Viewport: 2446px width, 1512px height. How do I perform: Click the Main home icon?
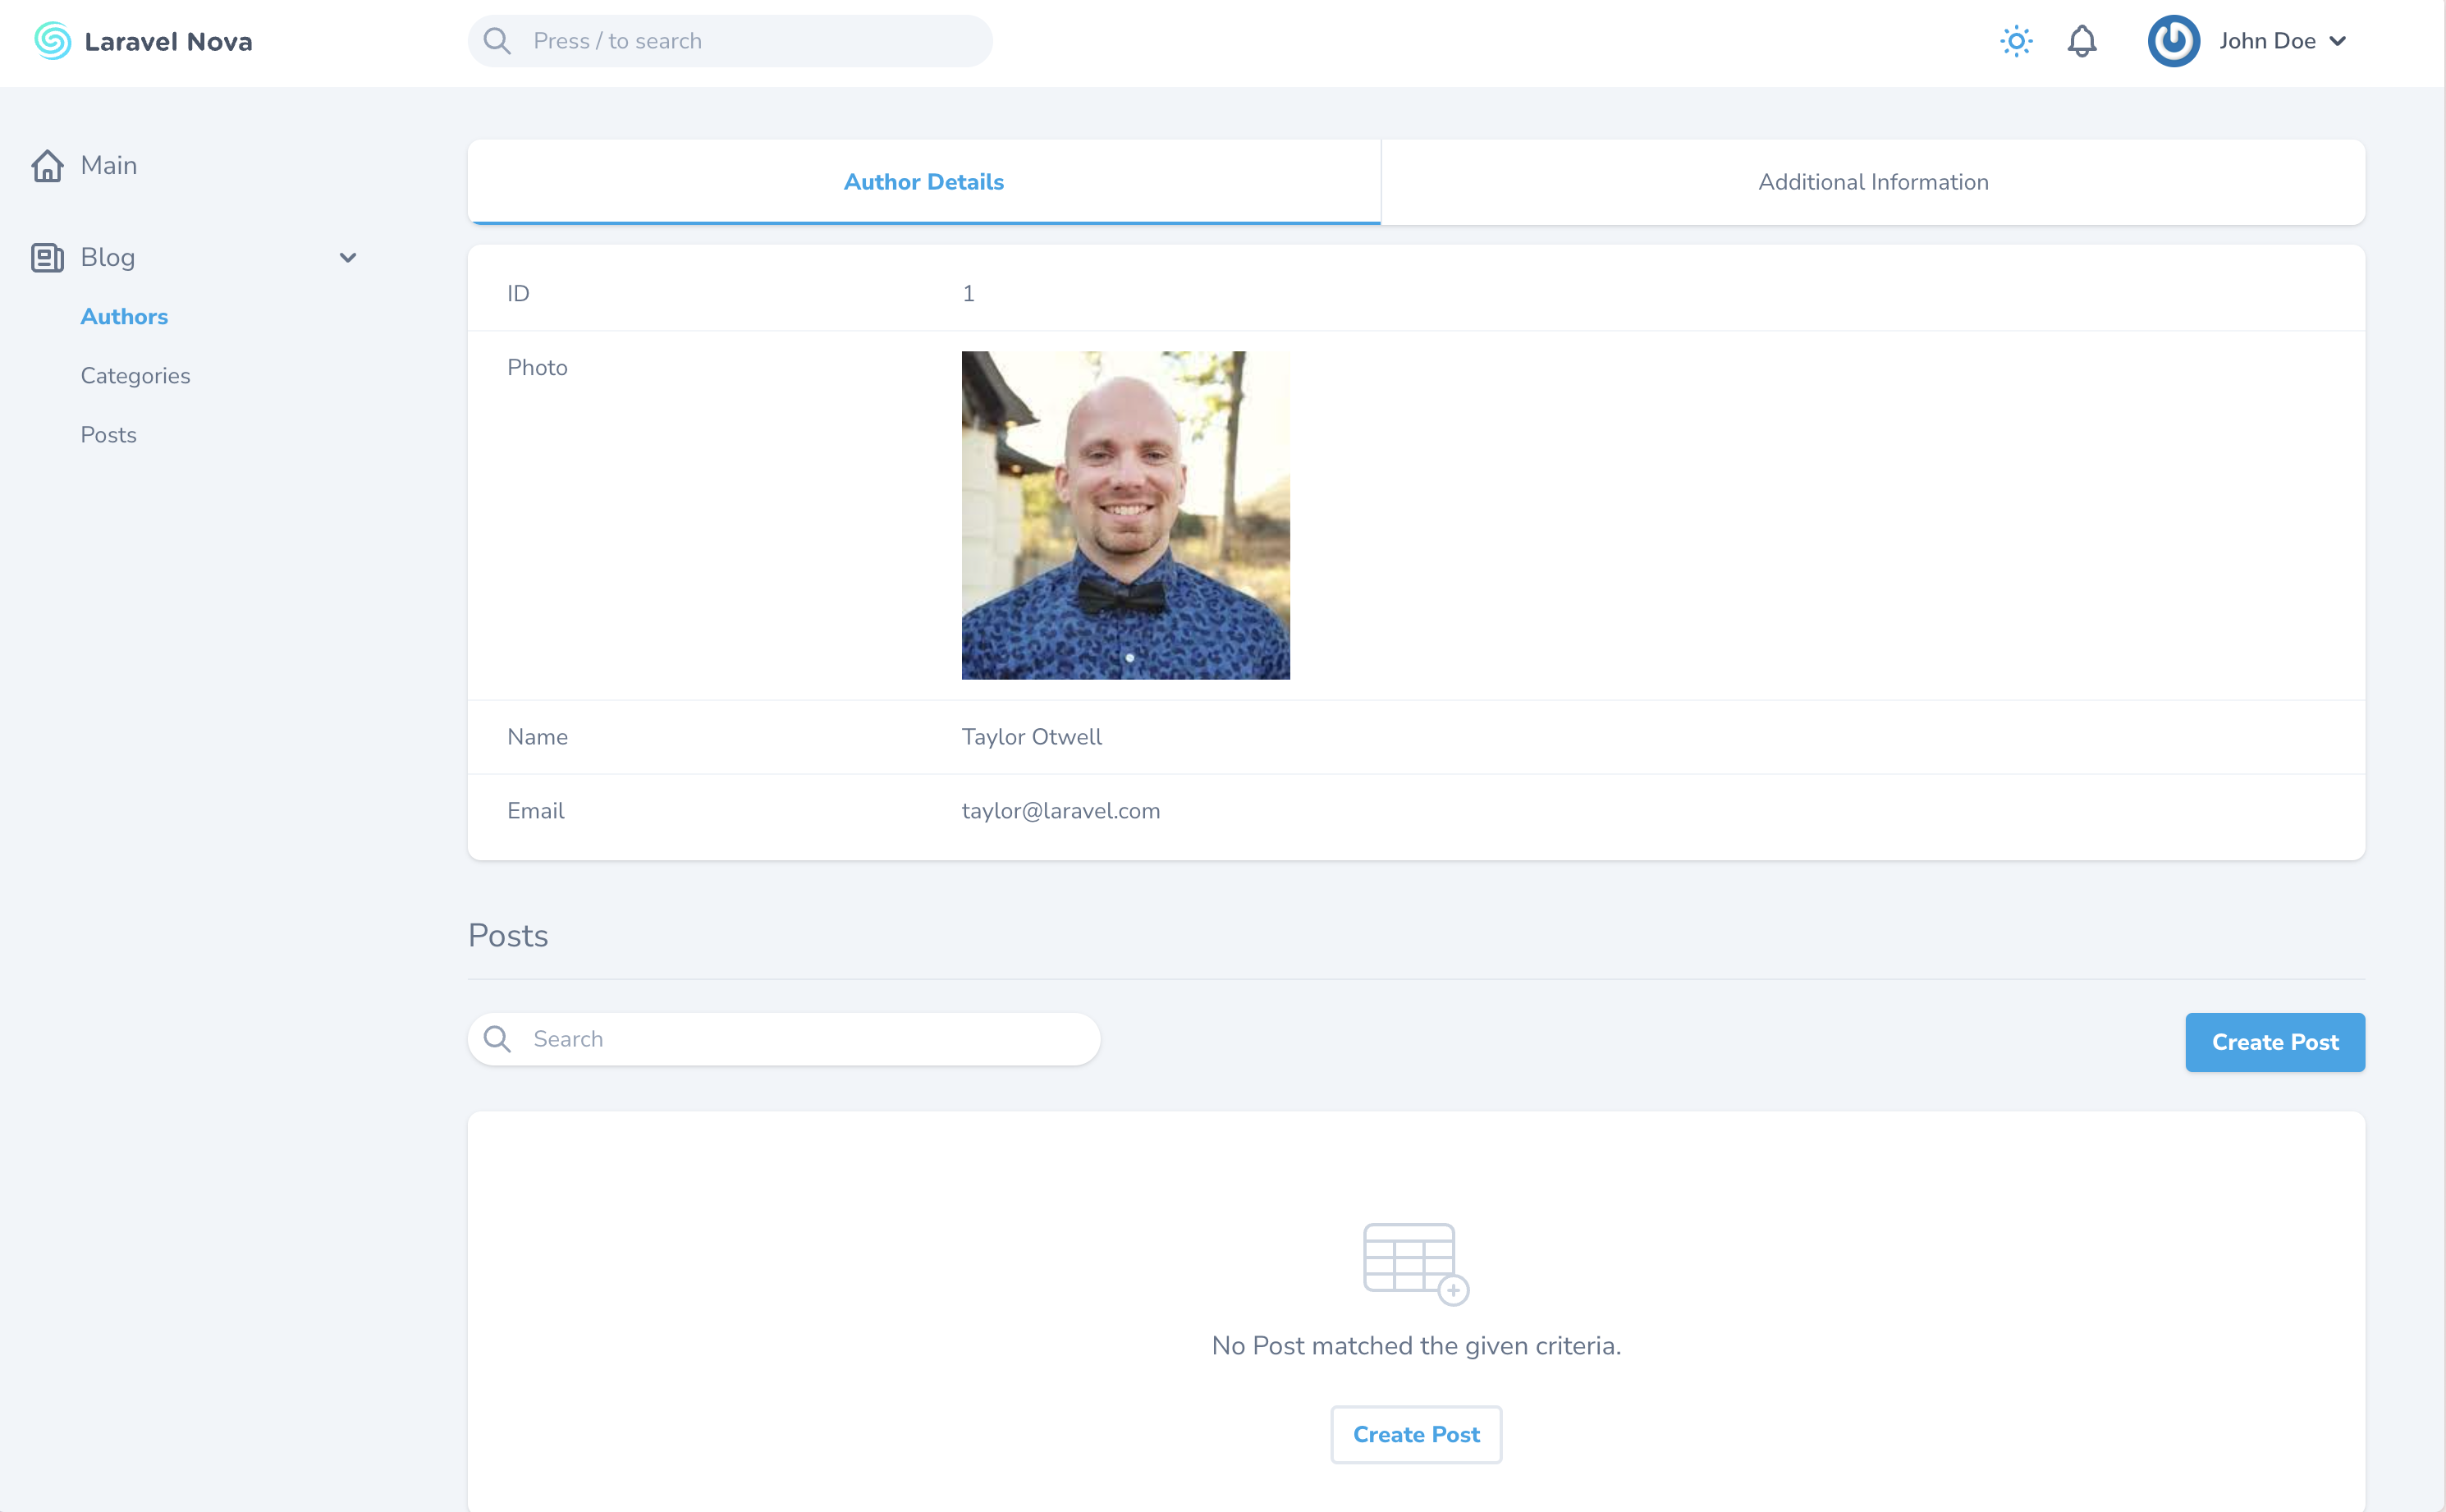pyautogui.click(x=47, y=165)
